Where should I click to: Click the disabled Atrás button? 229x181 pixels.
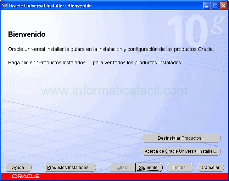tap(122, 168)
